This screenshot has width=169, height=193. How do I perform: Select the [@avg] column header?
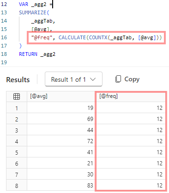pyautogui.click(x=61, y=96)
